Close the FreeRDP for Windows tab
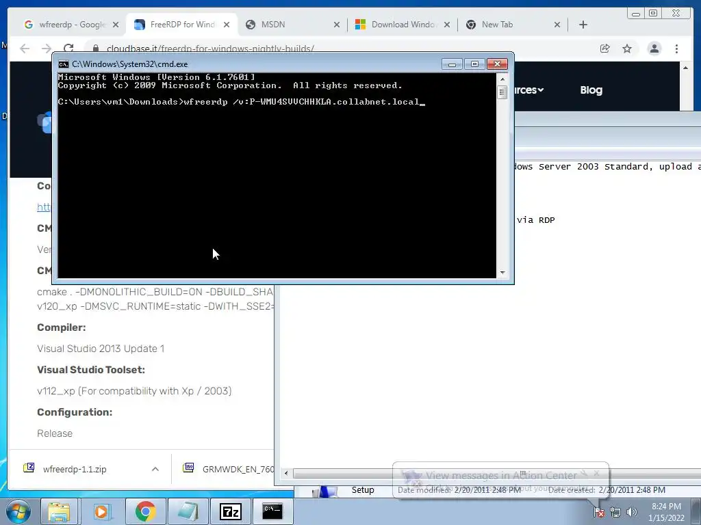This screenshot has height=525, width=701. pos(227,25)
